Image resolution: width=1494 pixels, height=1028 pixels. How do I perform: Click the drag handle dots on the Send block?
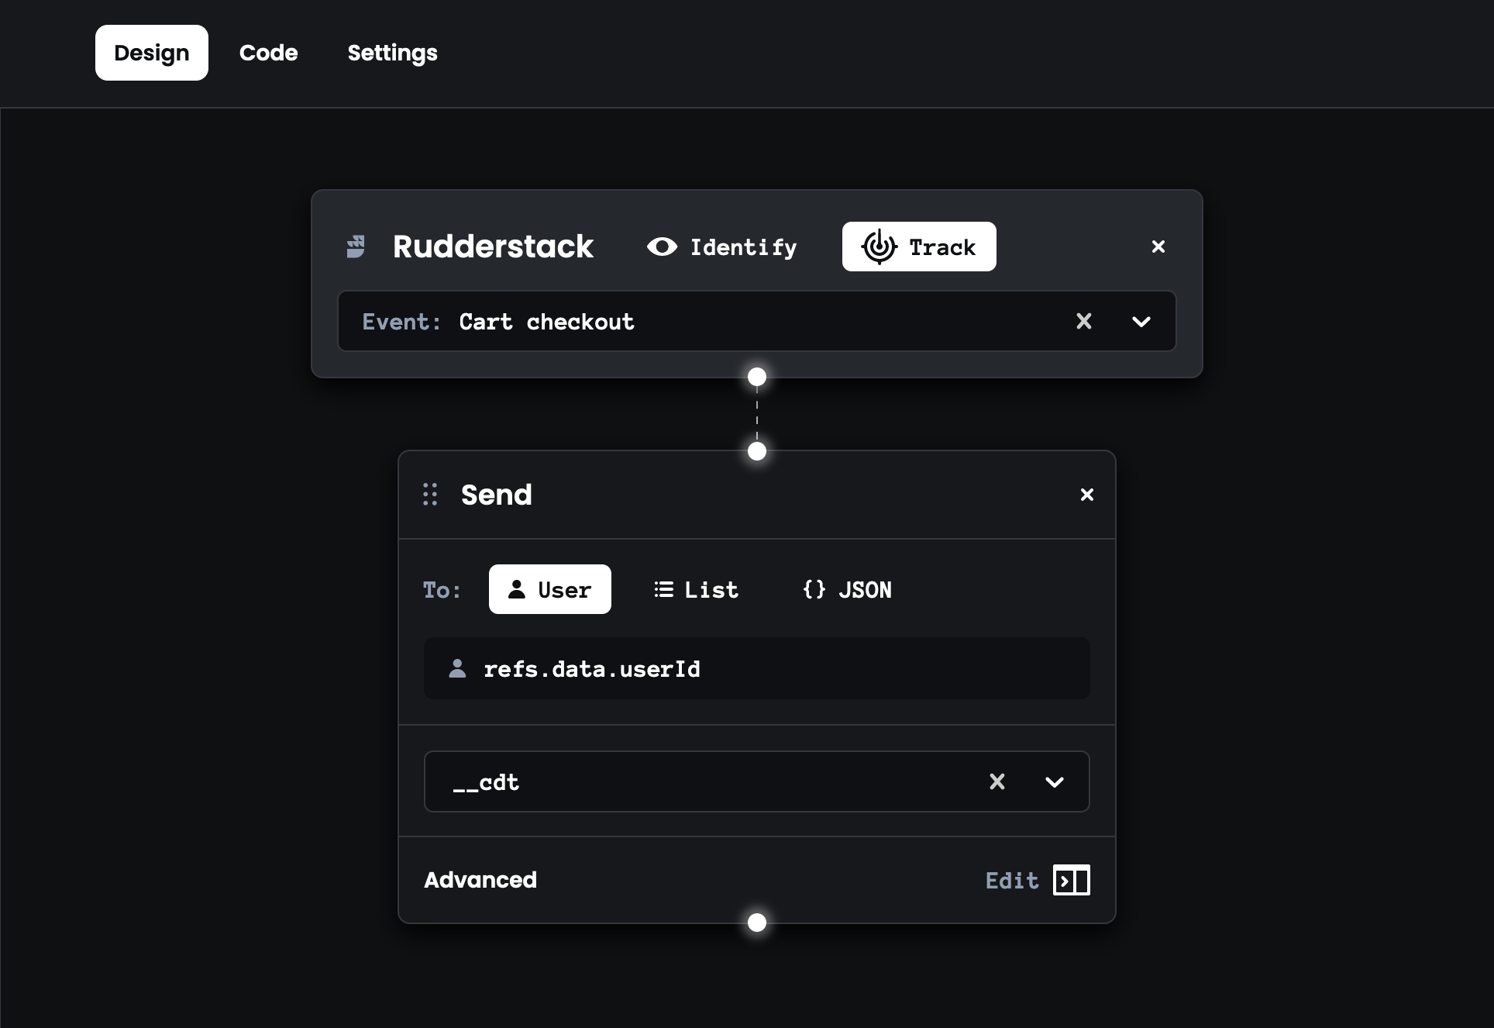click(431, 494)
